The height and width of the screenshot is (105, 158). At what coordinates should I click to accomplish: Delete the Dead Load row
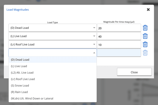(145, 28)
